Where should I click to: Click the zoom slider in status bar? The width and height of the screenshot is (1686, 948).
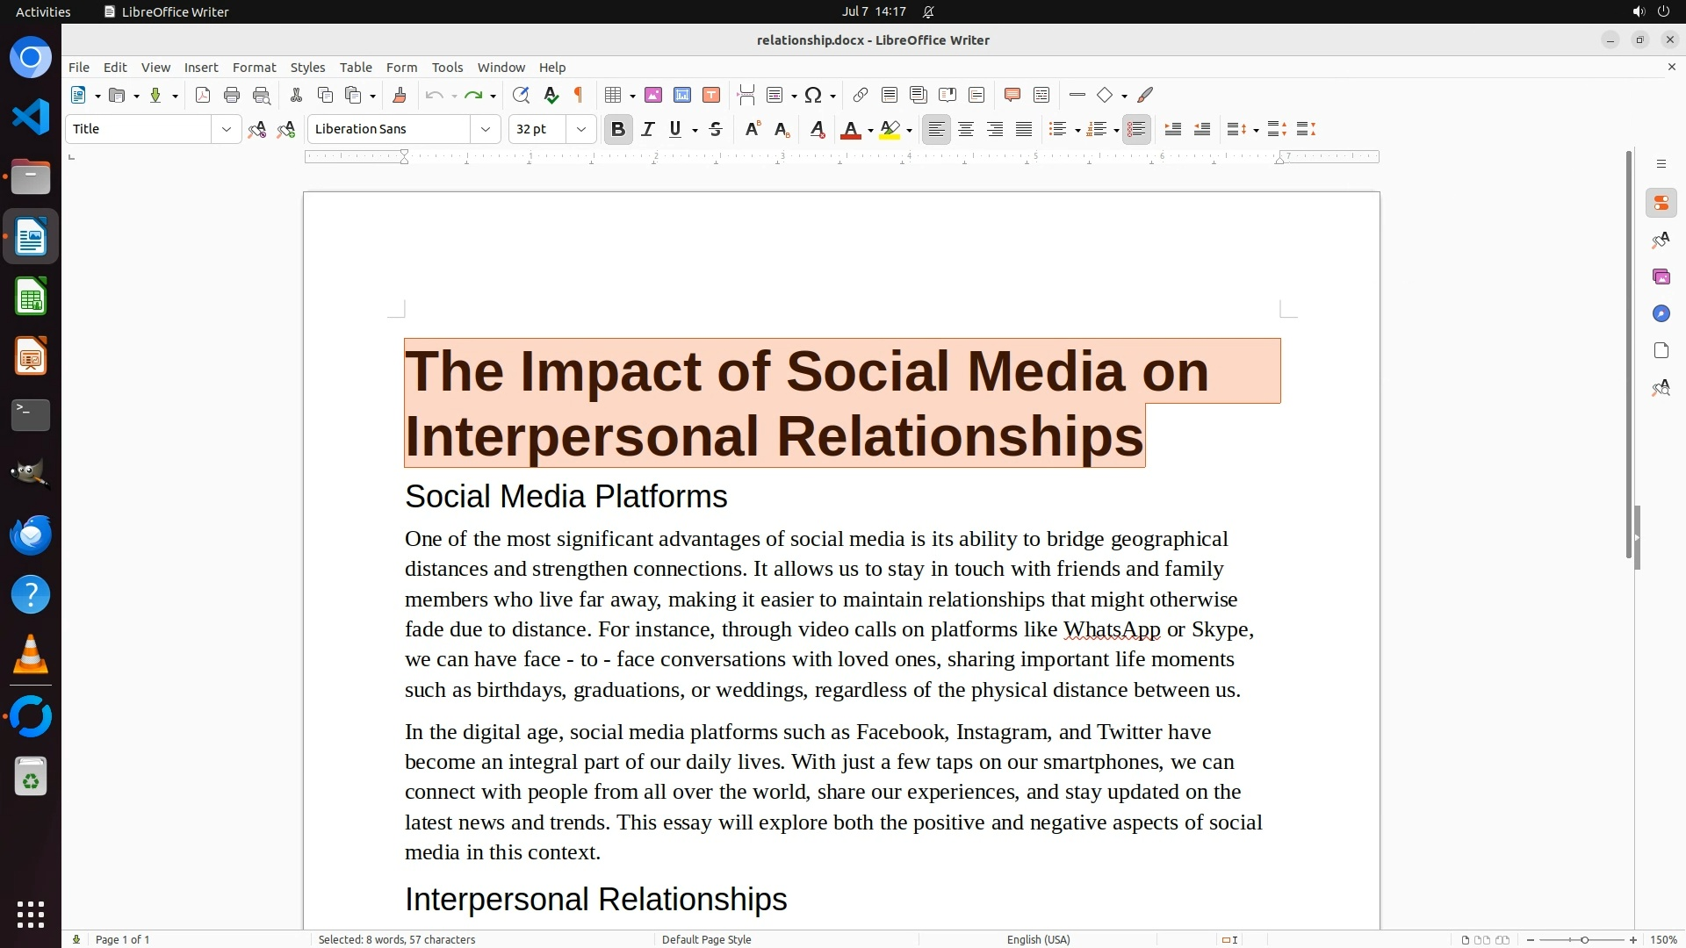tap(1583, 939)
